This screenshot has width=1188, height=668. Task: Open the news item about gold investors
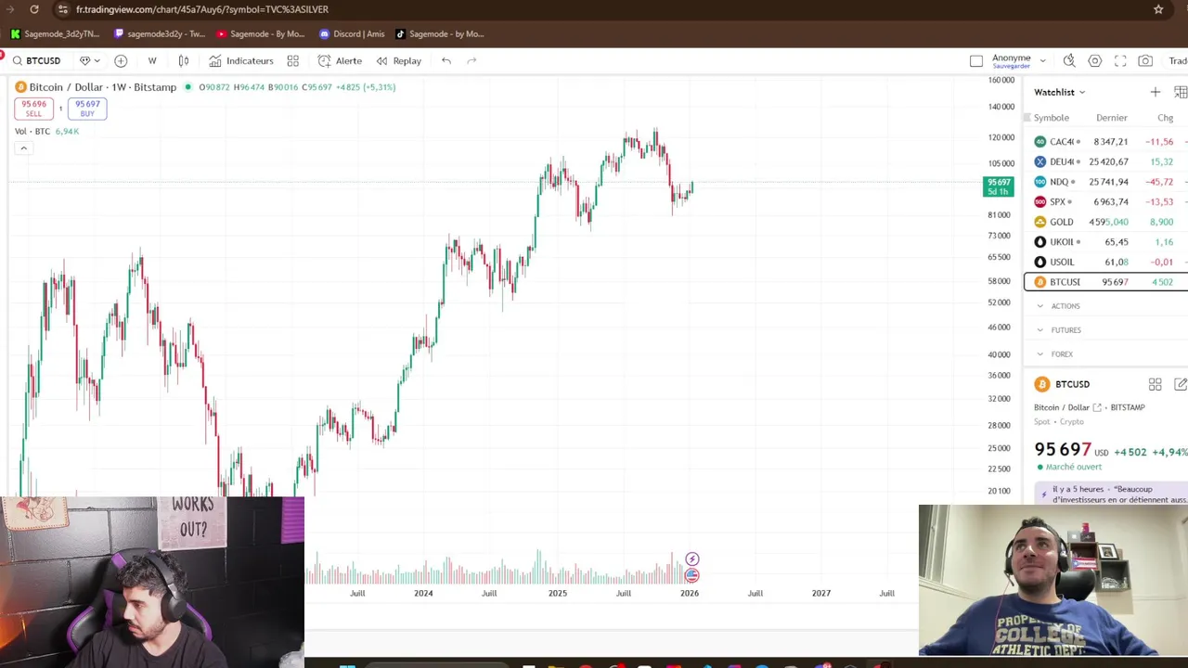pos(1112,495)
